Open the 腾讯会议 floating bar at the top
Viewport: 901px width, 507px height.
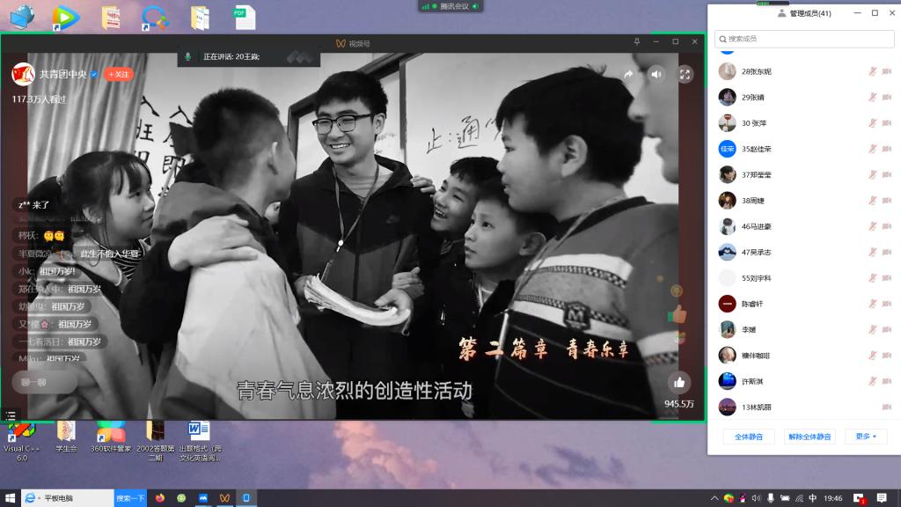451,6
